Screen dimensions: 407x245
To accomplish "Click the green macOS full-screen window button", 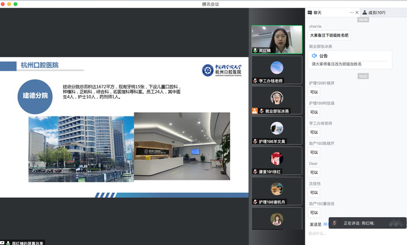I will [15, 4].
